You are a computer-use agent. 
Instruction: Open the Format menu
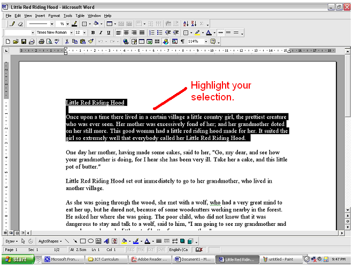(x=54, y=15)
